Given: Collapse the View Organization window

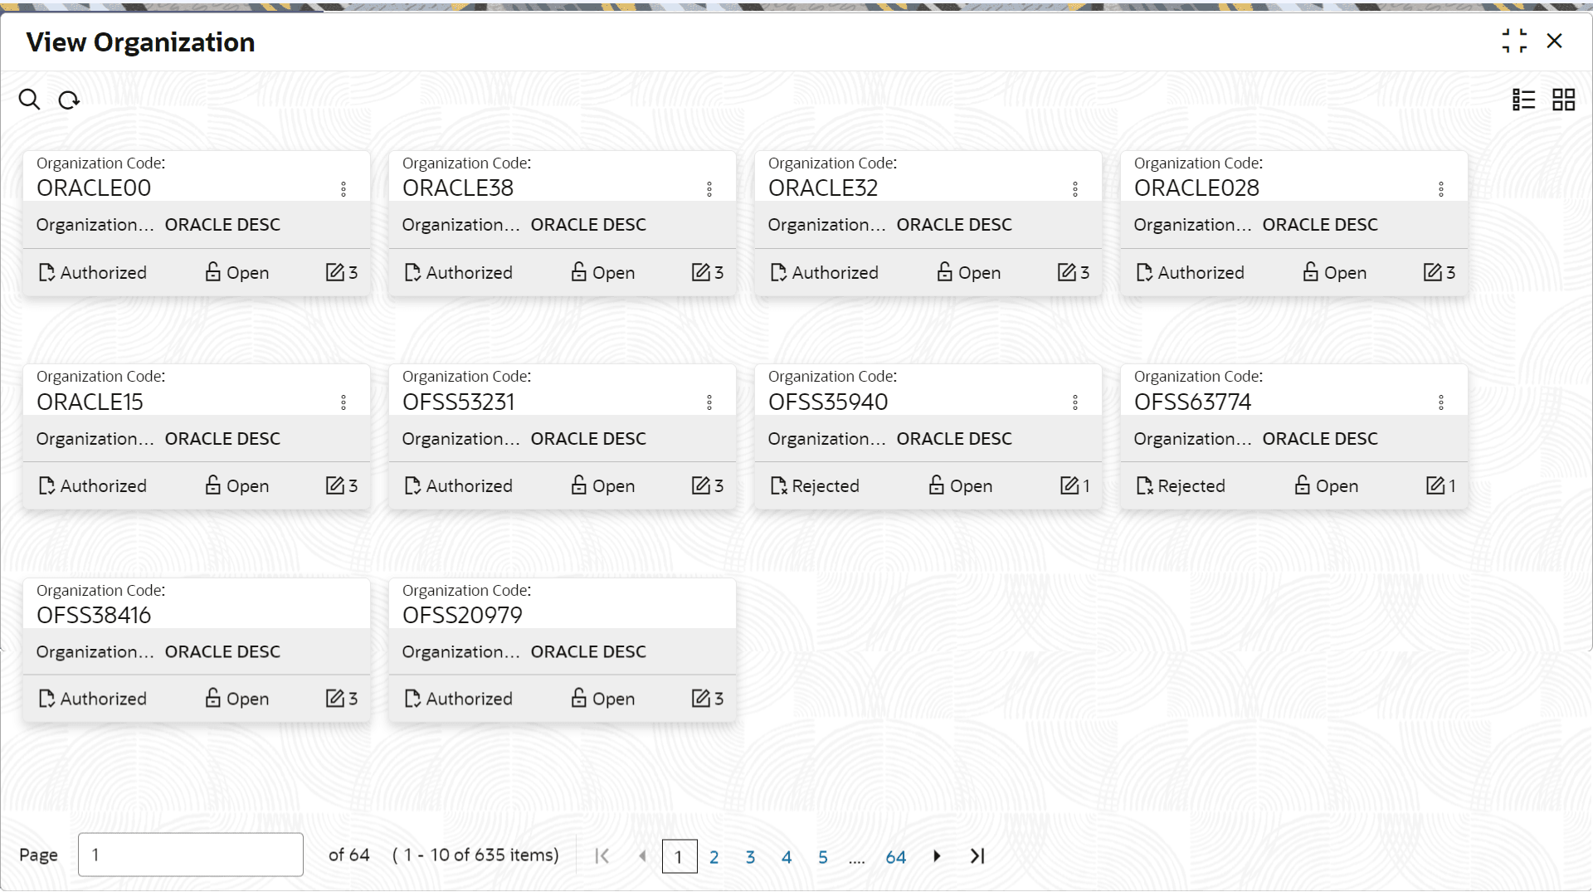Looking at the screenshot, I should coord(1514,41).
